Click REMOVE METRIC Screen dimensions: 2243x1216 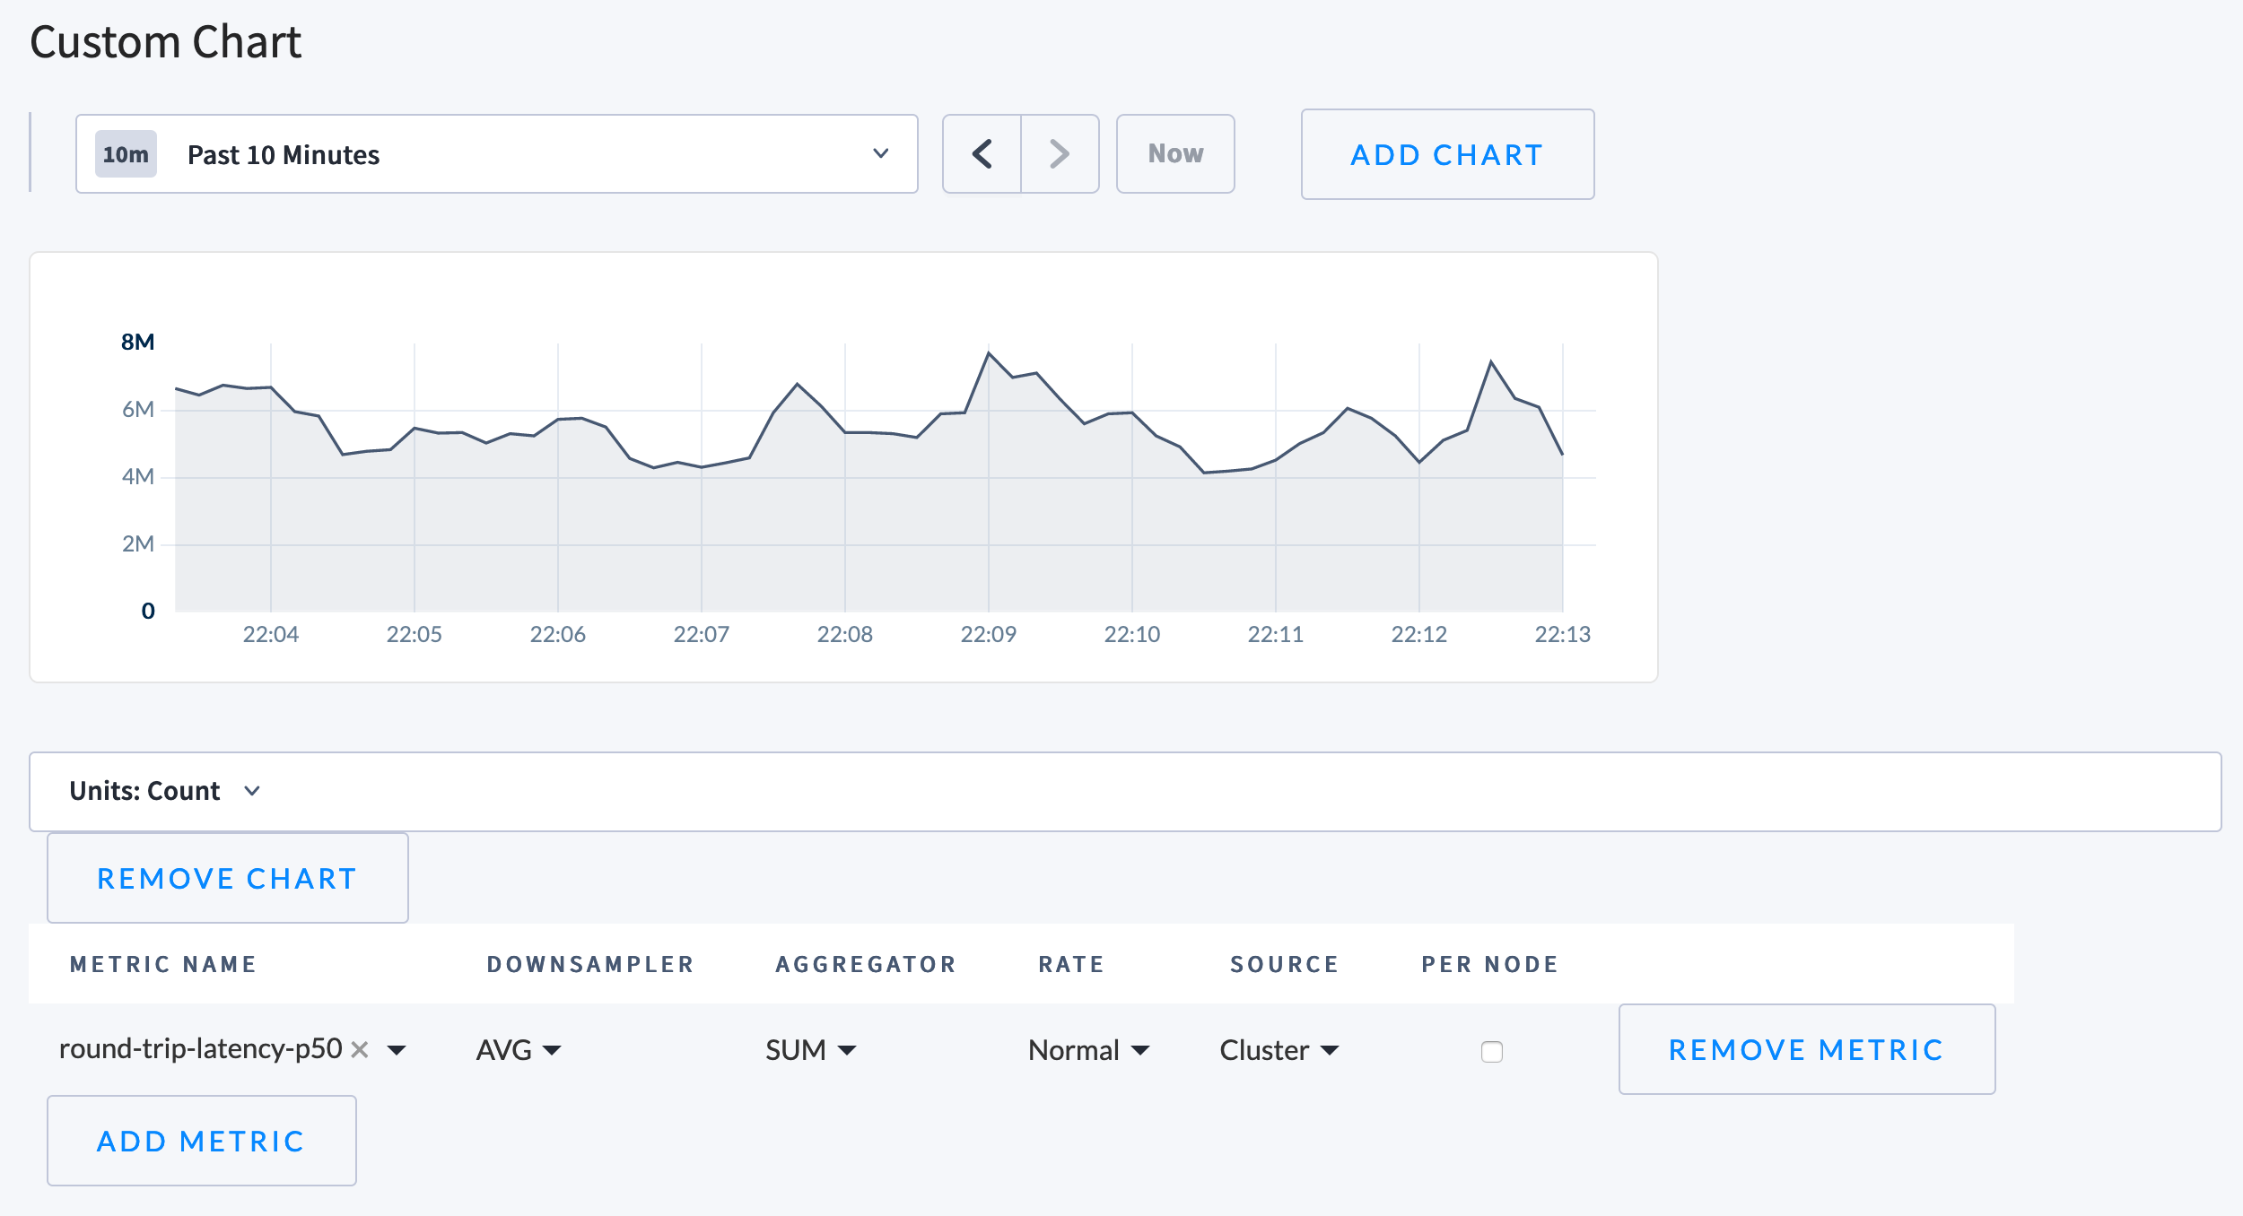(x=1805, y=1049)
